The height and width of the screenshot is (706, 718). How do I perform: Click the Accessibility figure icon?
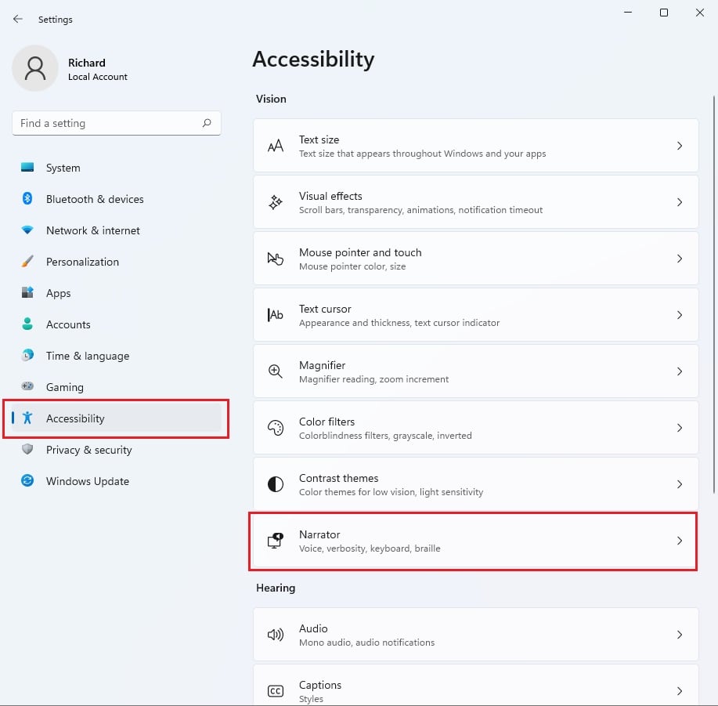tap(27, 418)
